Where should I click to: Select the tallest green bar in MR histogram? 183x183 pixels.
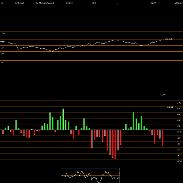[63, 119]
